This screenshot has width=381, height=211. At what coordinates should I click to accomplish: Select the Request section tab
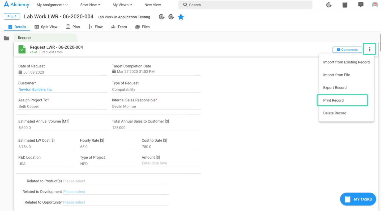coord(45,38)
